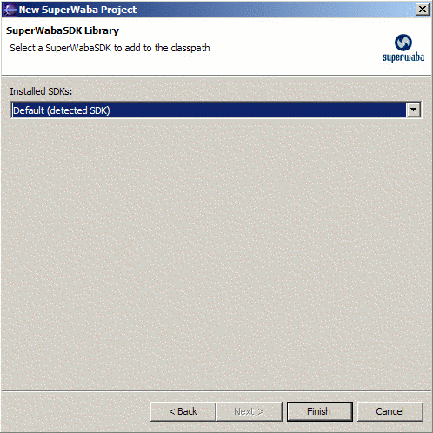Click the separator line below the header banner
433x433 pixels.
(216, 76)
